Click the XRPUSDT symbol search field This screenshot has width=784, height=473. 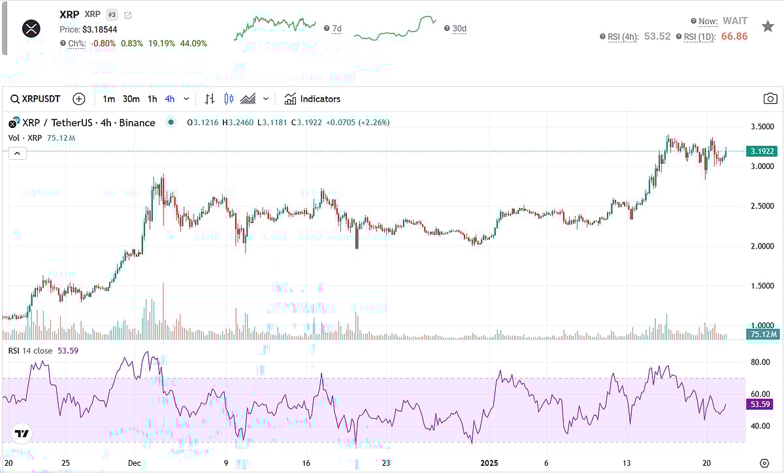pyautogui.click(x=37, y=99)
